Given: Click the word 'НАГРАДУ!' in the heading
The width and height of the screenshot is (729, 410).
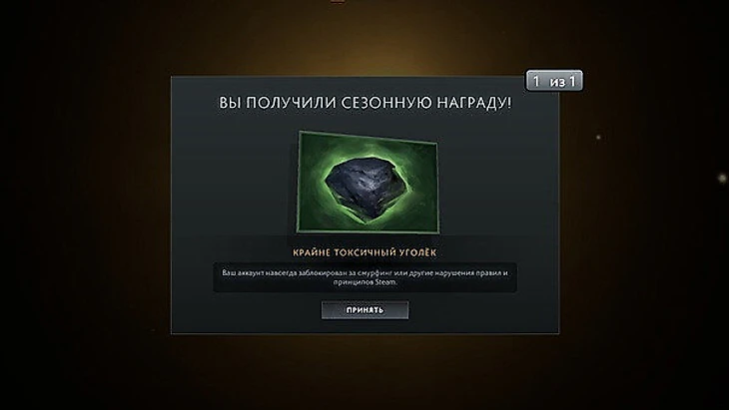Looking at the screenshot, I should [473, 103].
